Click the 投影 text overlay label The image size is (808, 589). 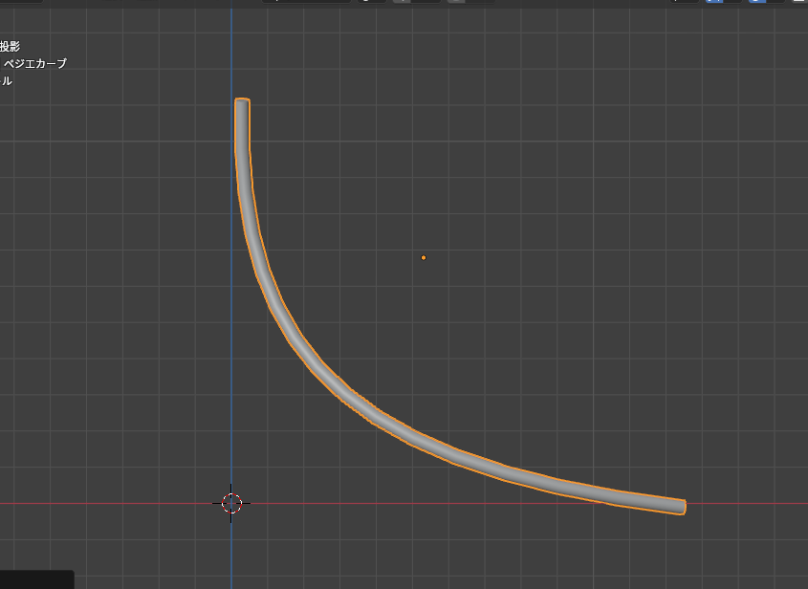tap(11, 46)
